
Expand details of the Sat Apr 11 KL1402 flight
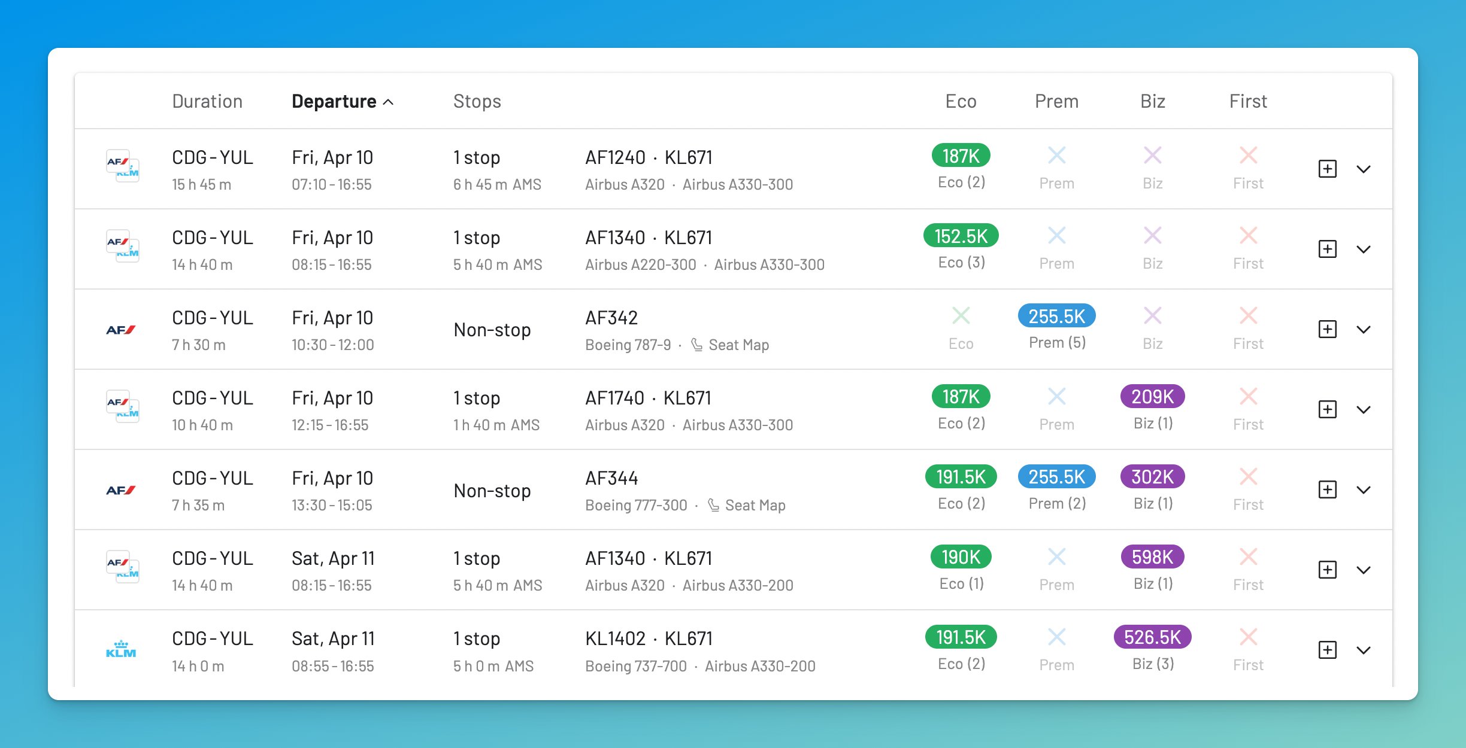[1365, 649]
